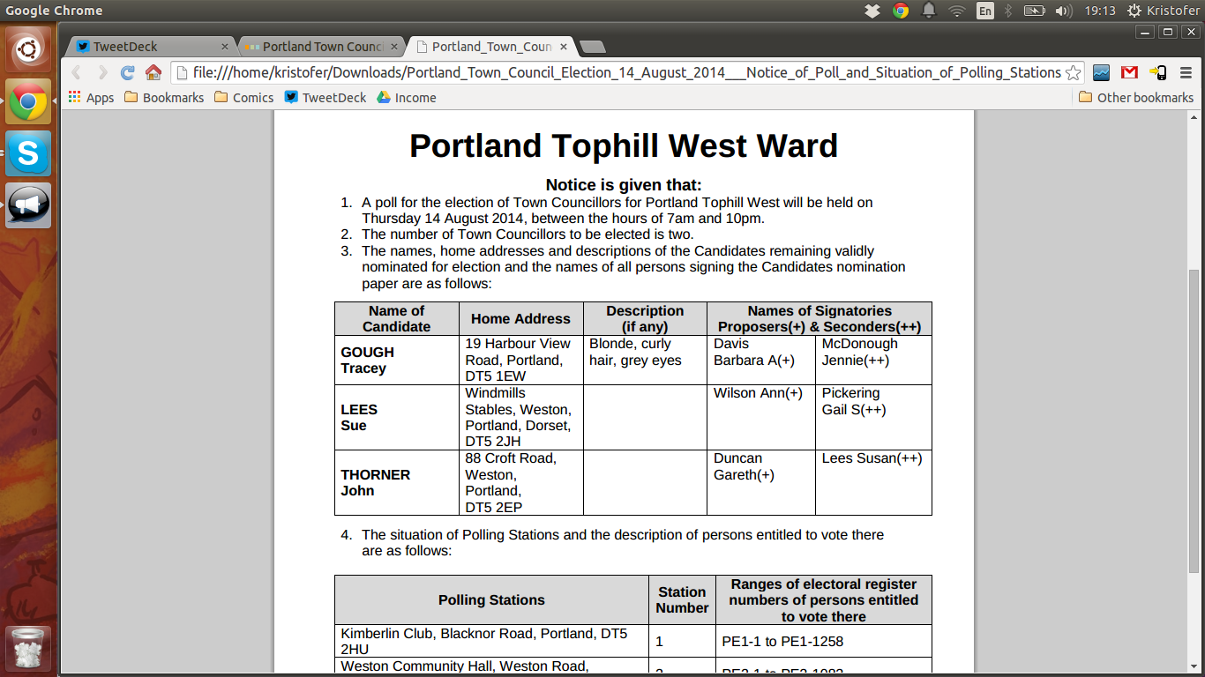Click the yellow arrow phone extension icon
Image resolution: width=1205 pixels, height=677 pixels.
coord(1157,72)
